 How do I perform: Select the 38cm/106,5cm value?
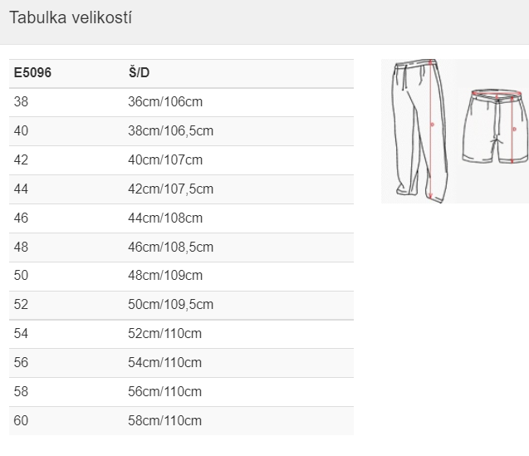click(171, 131)
